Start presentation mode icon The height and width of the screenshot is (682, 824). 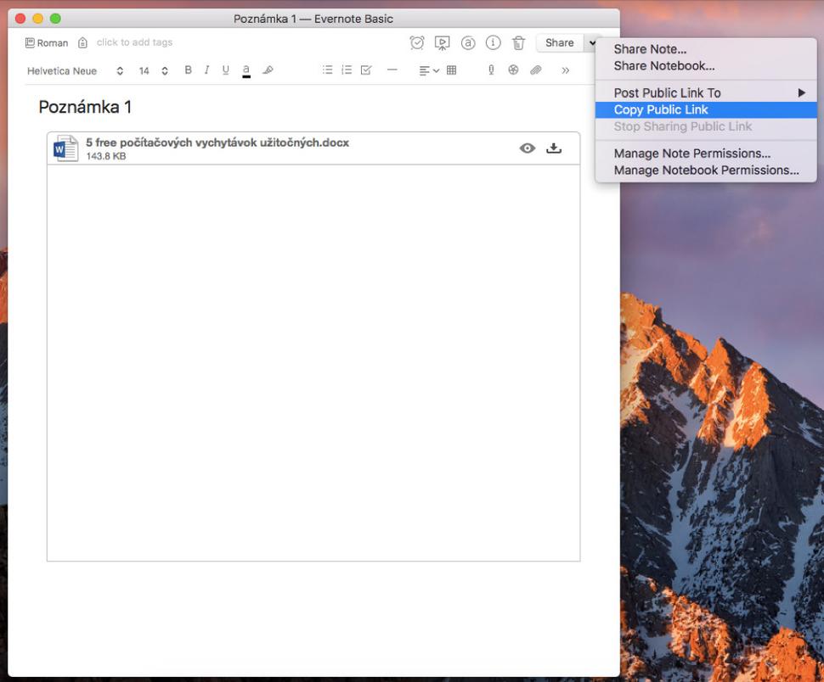coord(442,42)
